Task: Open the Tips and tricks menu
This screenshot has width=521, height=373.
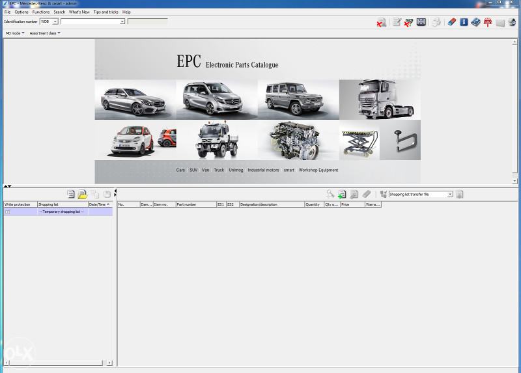Action: pos(106,12)
